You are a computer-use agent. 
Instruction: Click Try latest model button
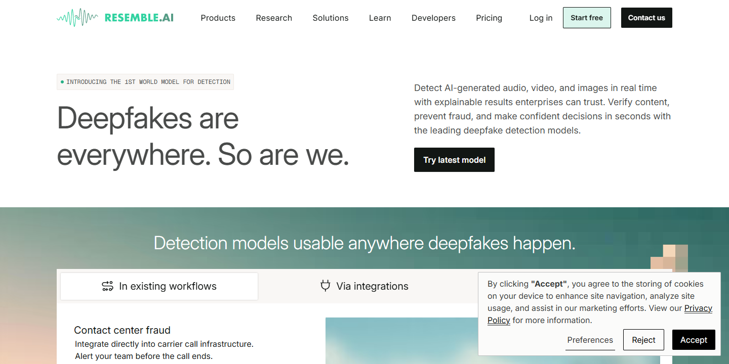pyautogui.click(x=454, y=160)
